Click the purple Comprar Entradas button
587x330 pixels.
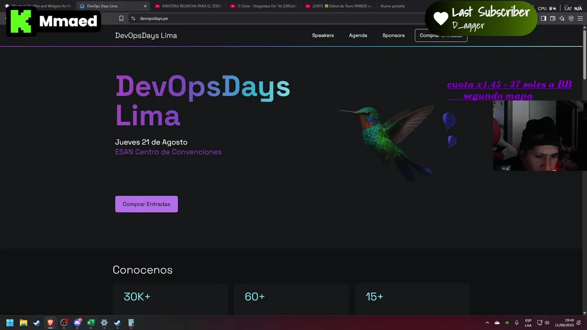[x=146, y=204]
